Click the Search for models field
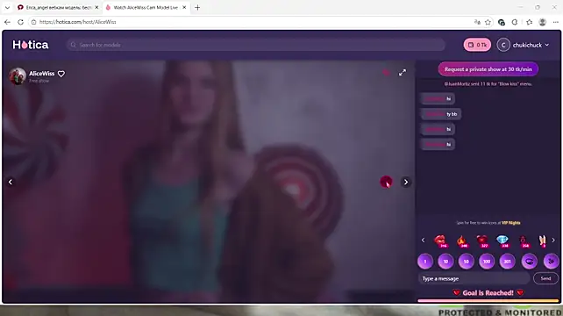This screenshot has width=563, height=316. pyautogui.click(x=256, y=45)
